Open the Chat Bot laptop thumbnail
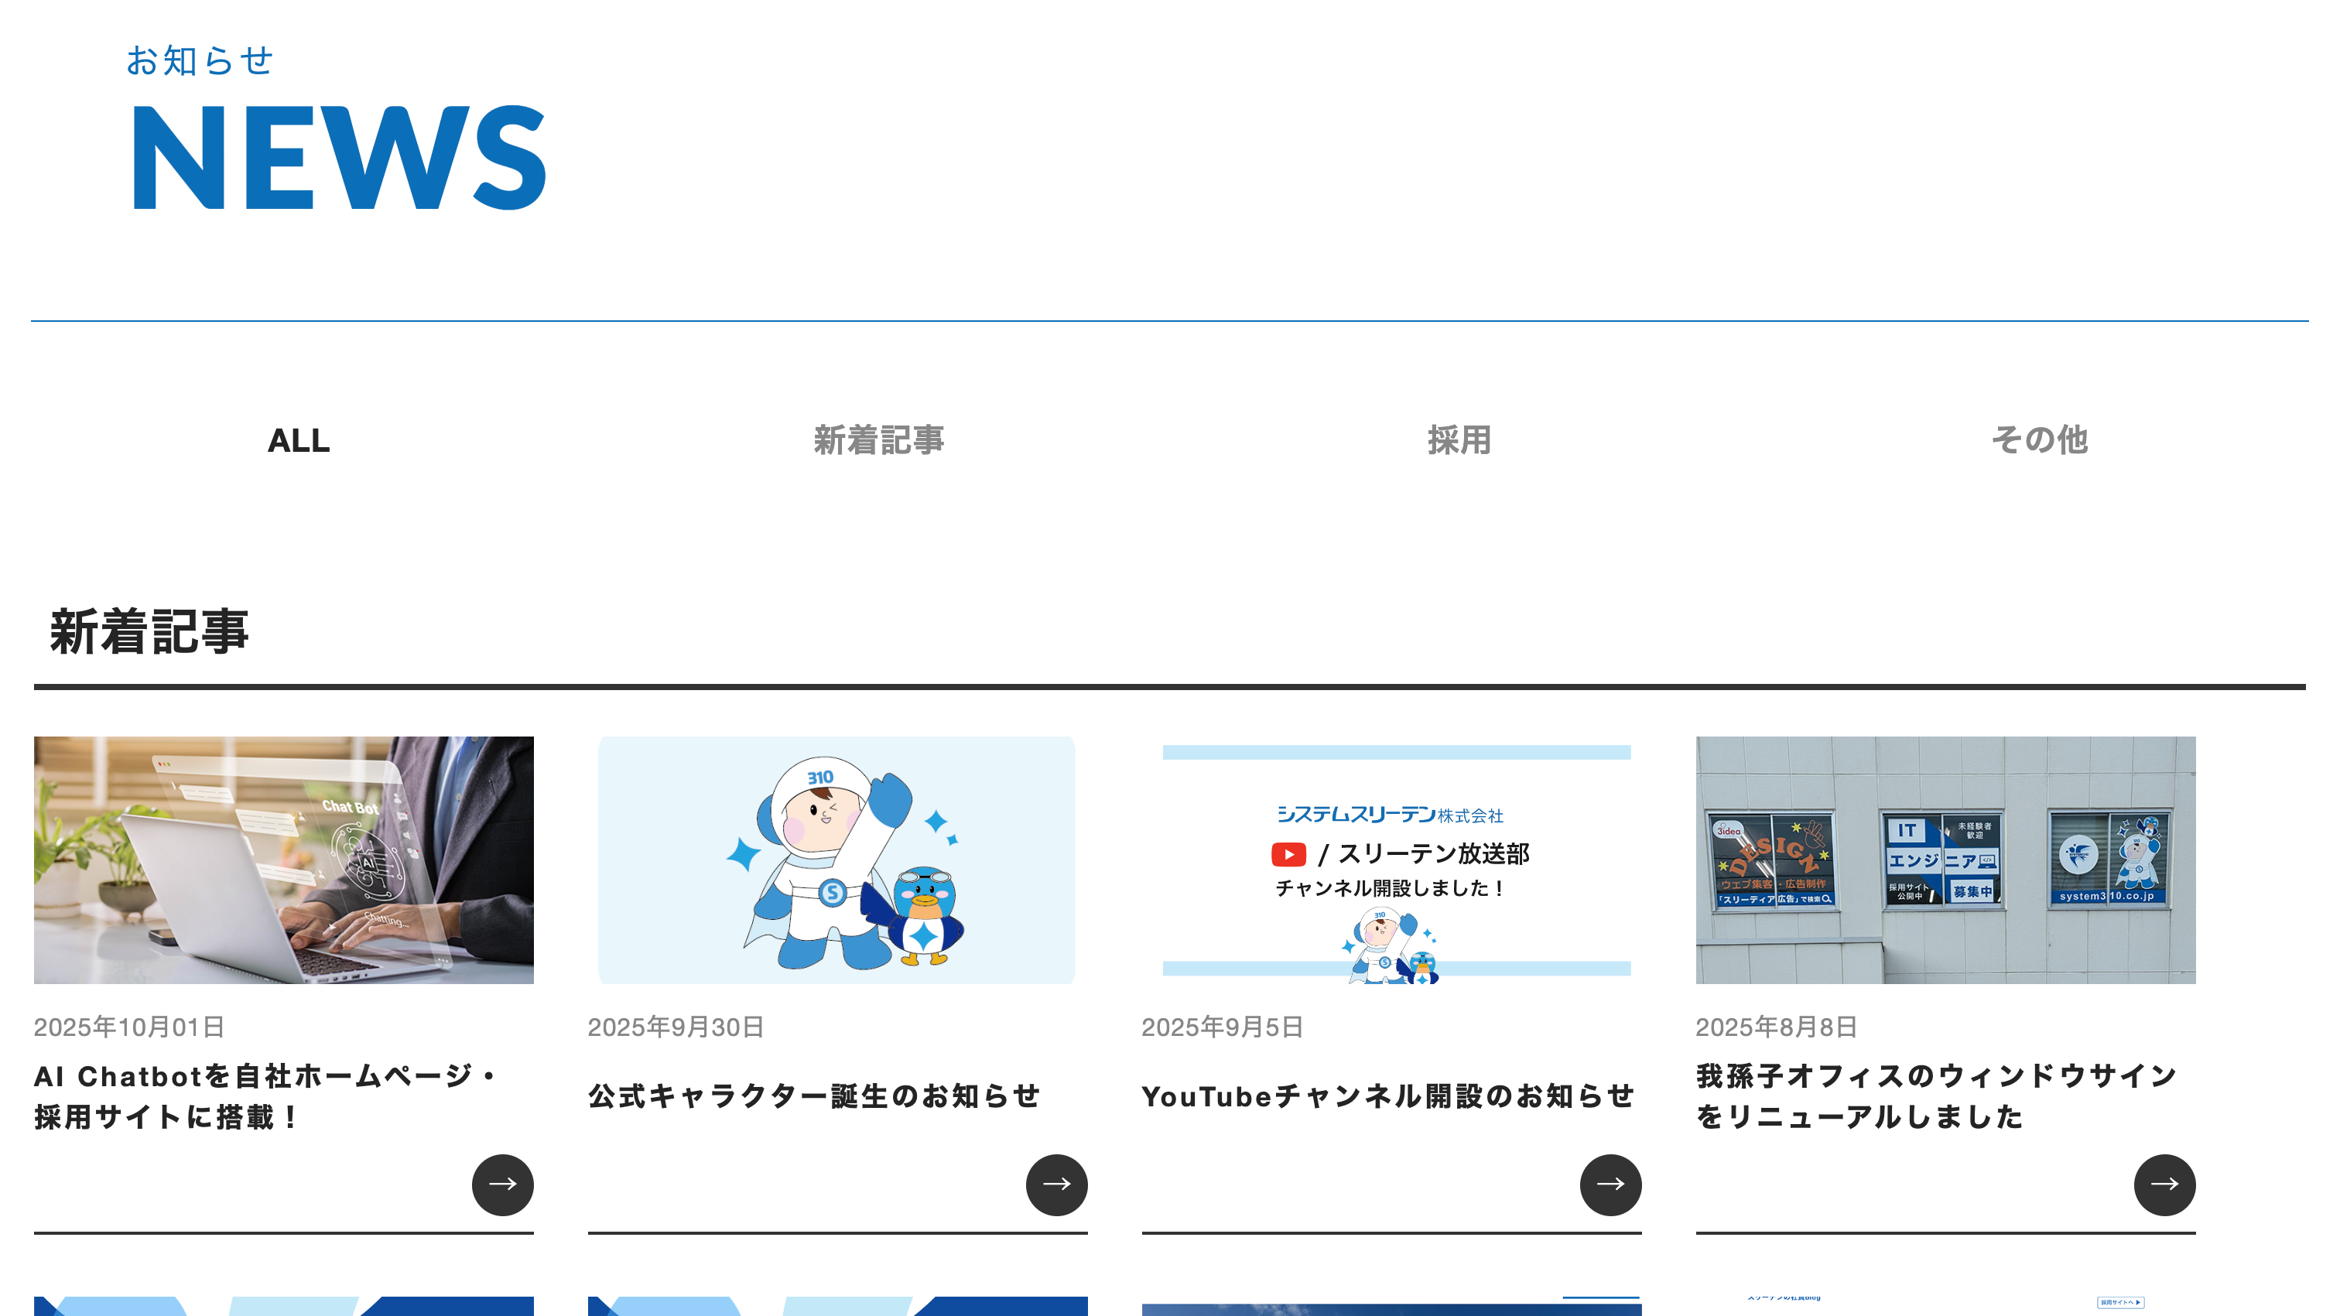2340x1316 pixels. pos(283,860)
